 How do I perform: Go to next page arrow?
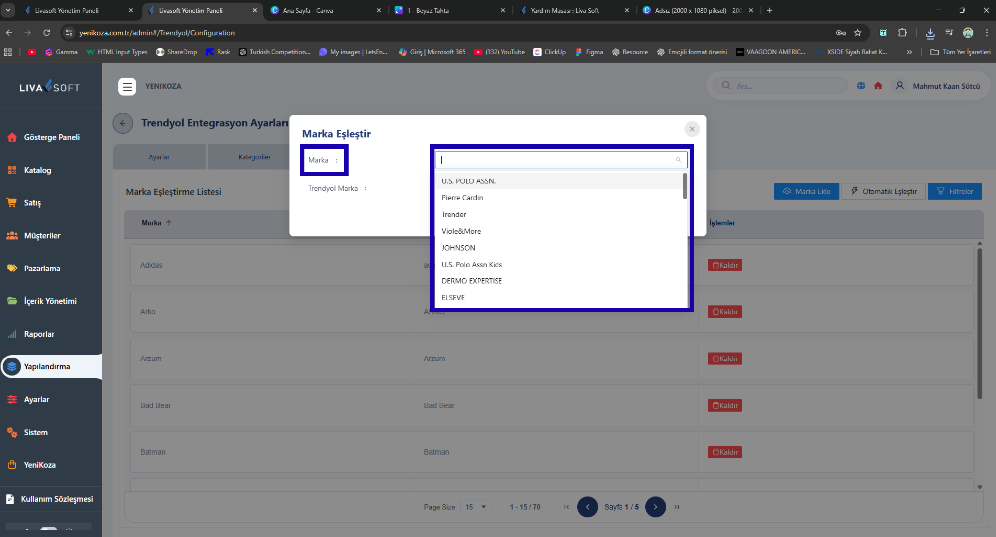click(x=655, y=507)
